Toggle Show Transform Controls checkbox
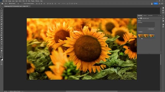 click(23, 4)
